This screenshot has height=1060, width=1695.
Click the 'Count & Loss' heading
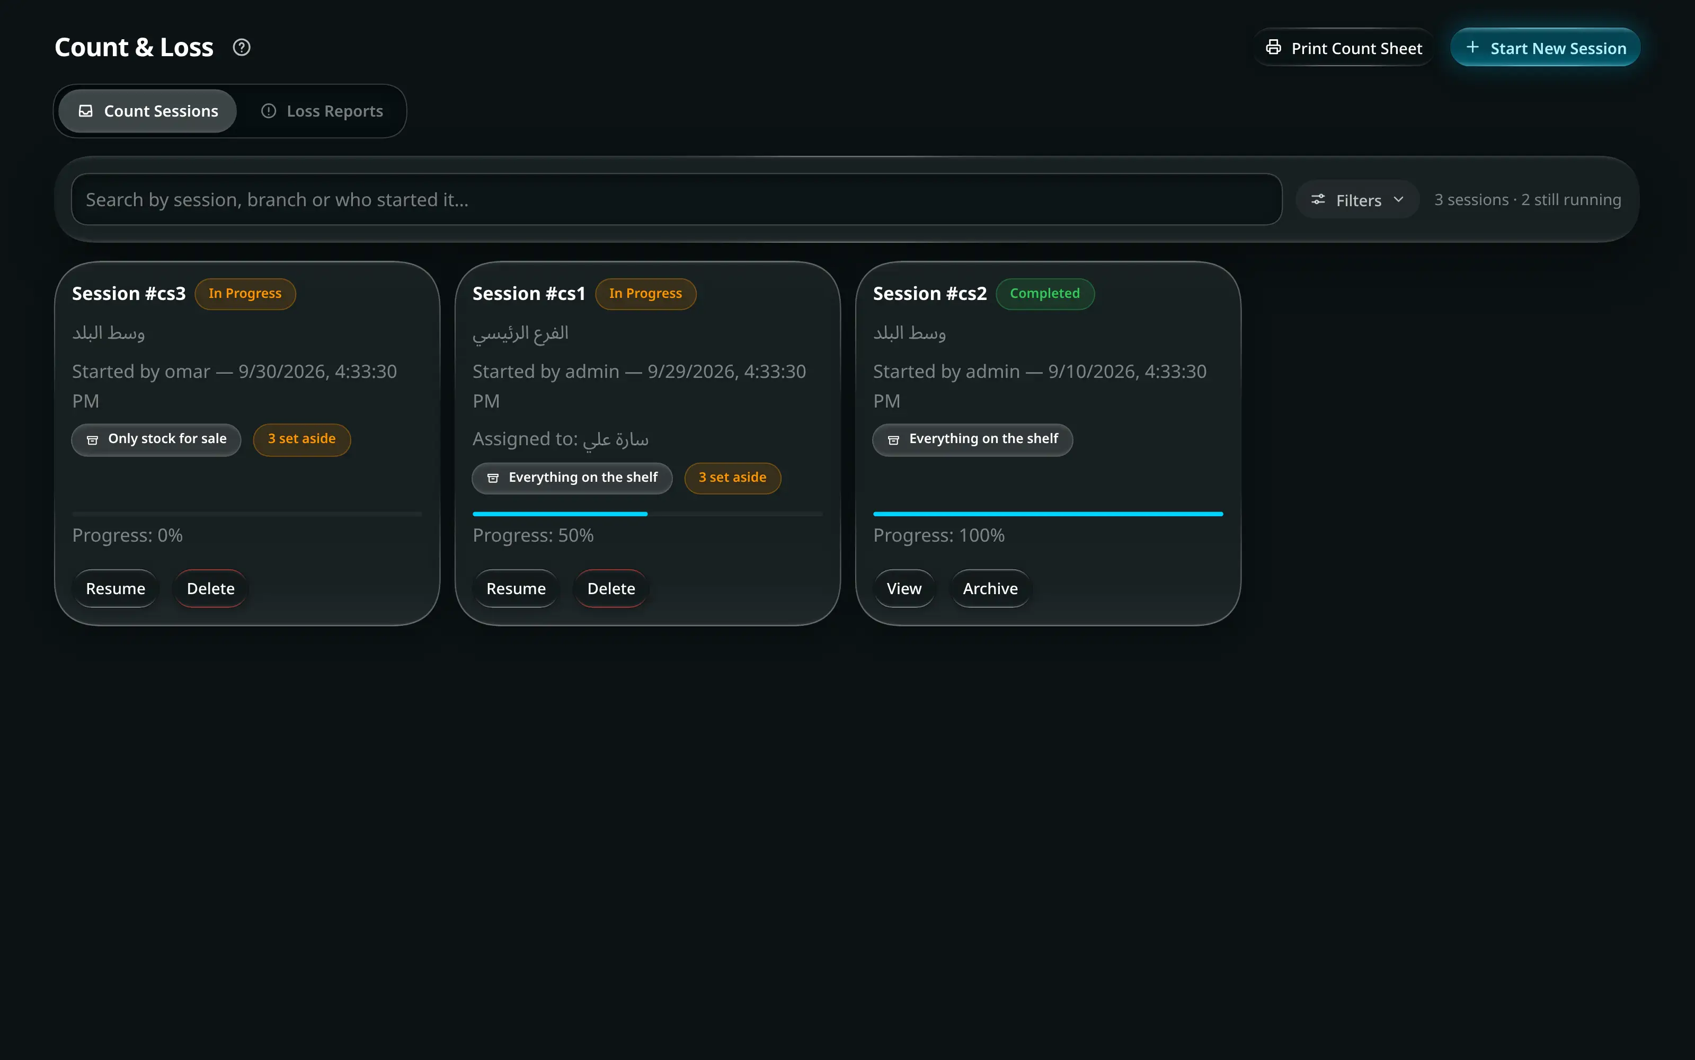[x=134, y=48]
